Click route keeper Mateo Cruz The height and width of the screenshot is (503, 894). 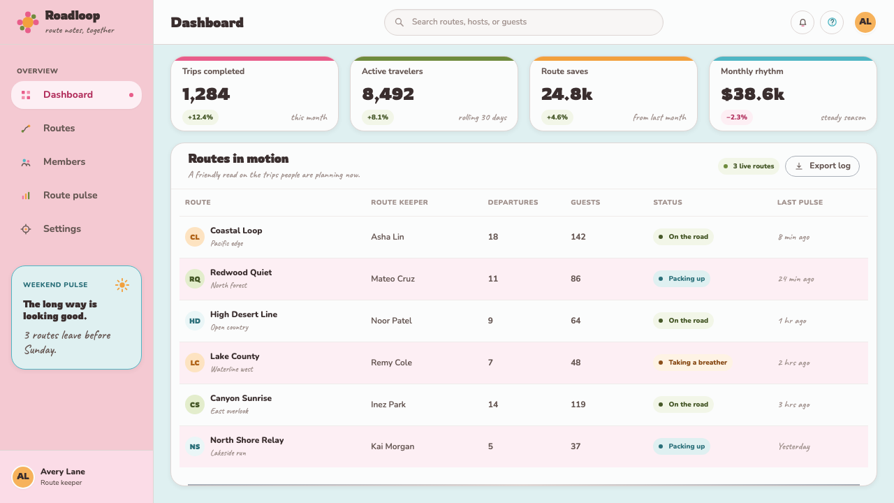click(x=393, y=279)
